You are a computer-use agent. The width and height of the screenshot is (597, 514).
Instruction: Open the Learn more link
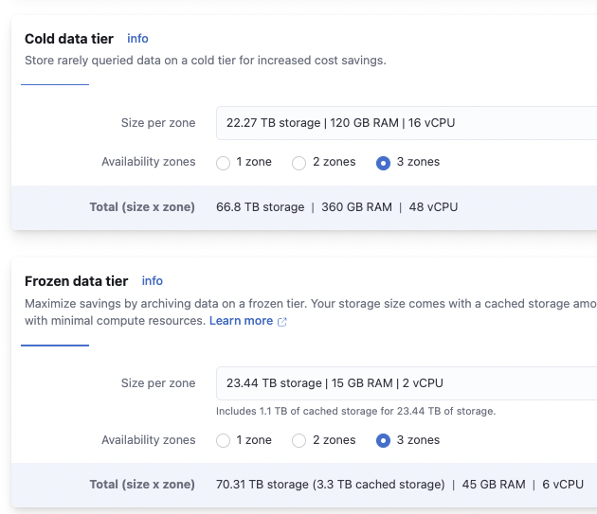(x=241, y=321)
